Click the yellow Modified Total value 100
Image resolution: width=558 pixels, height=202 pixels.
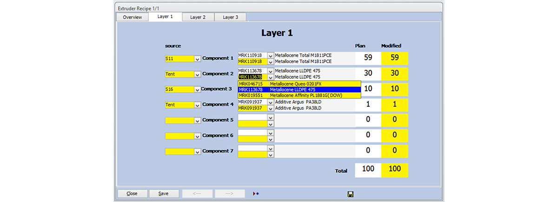(x=395, y=169)
